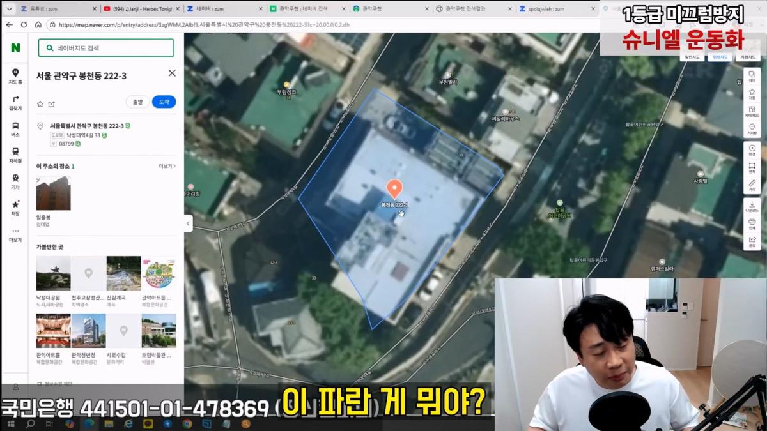Select the 지하철 subway sidebar icon

(x=15, y=155)
